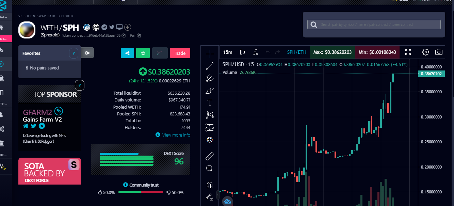Image resolution: width=454 pixels, height=206 pixels.
Task: Share this pair via share button
Action: coord(127,53)
